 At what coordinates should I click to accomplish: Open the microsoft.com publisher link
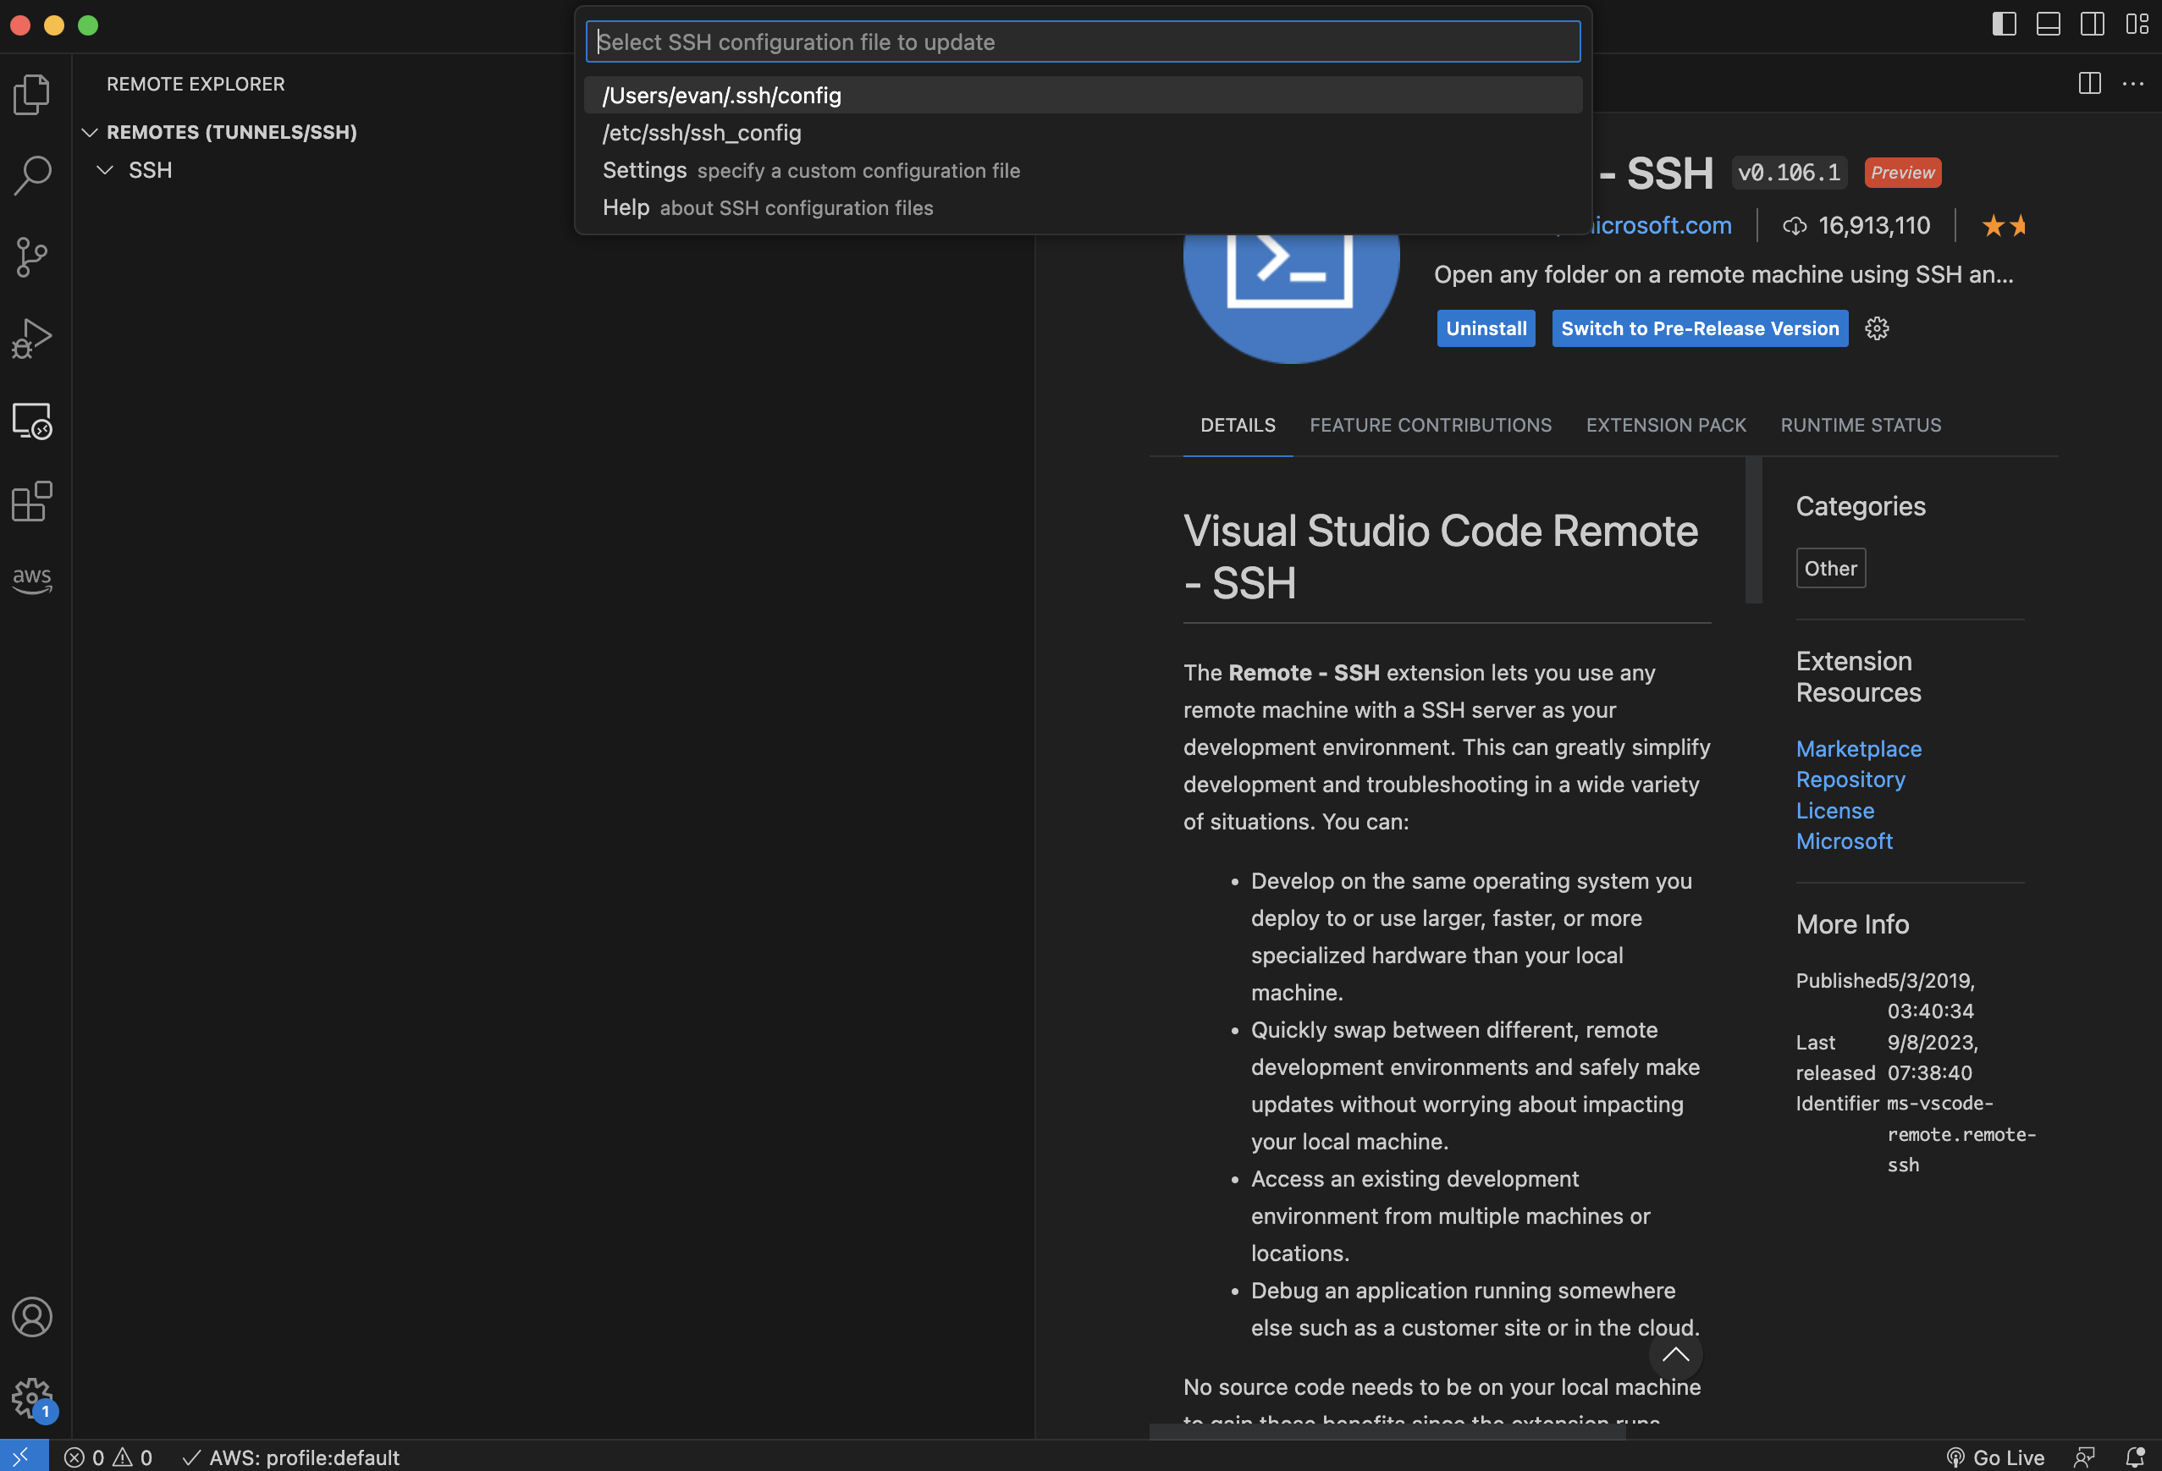[1663, 226]
